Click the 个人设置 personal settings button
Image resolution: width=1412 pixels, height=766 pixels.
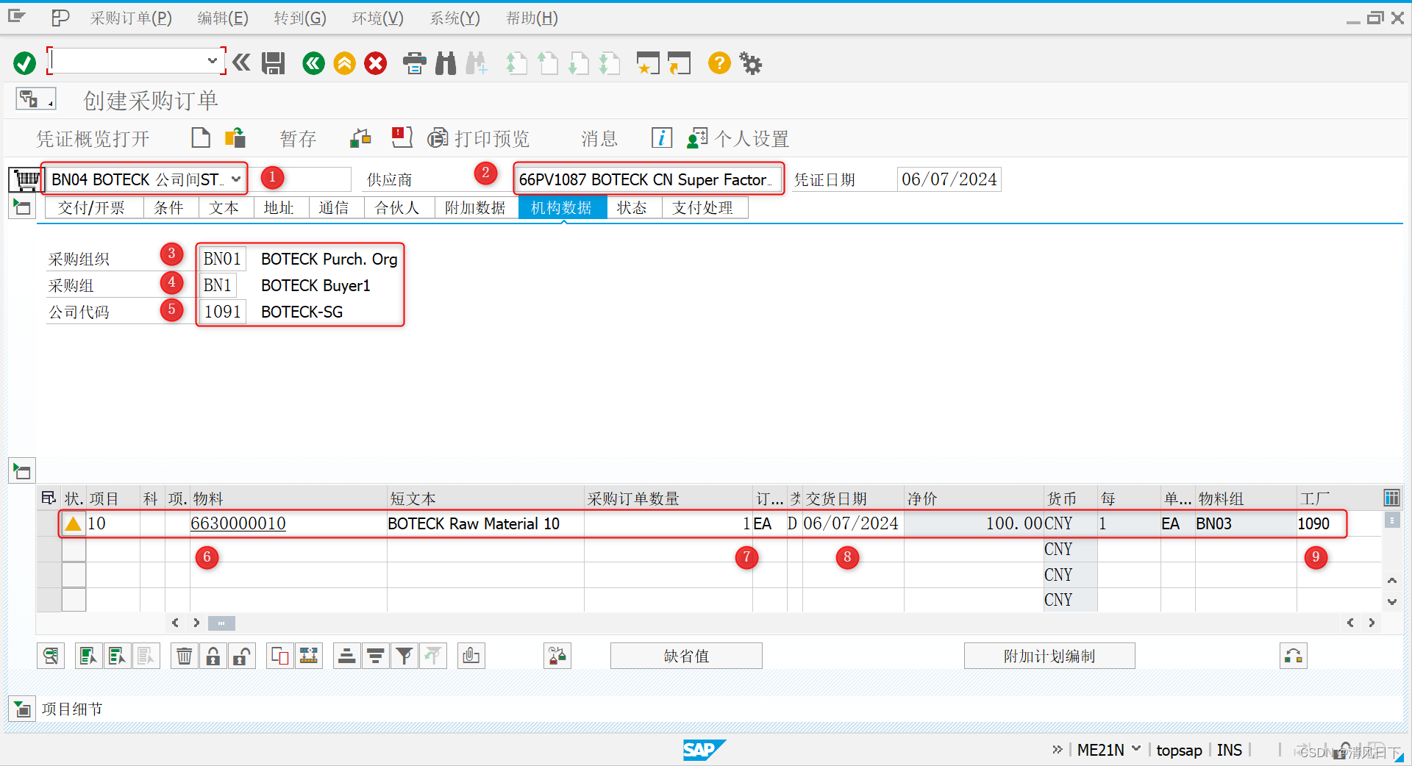coord(738,138)
